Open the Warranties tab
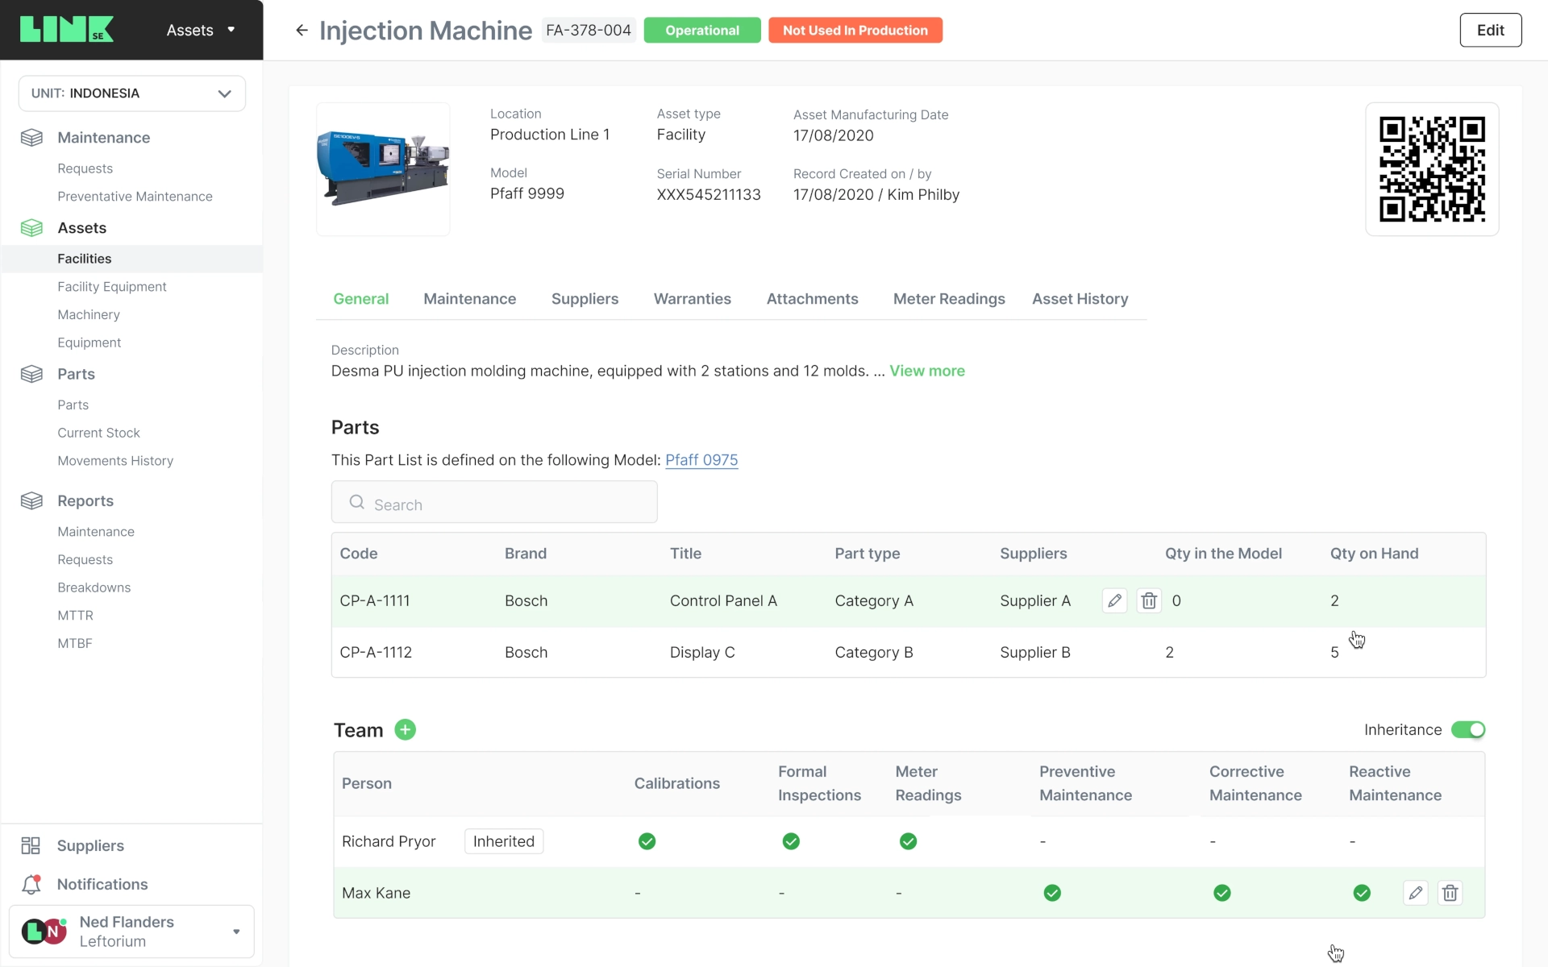The width and height of the screenshot is (1548, 967). point(692,299)
